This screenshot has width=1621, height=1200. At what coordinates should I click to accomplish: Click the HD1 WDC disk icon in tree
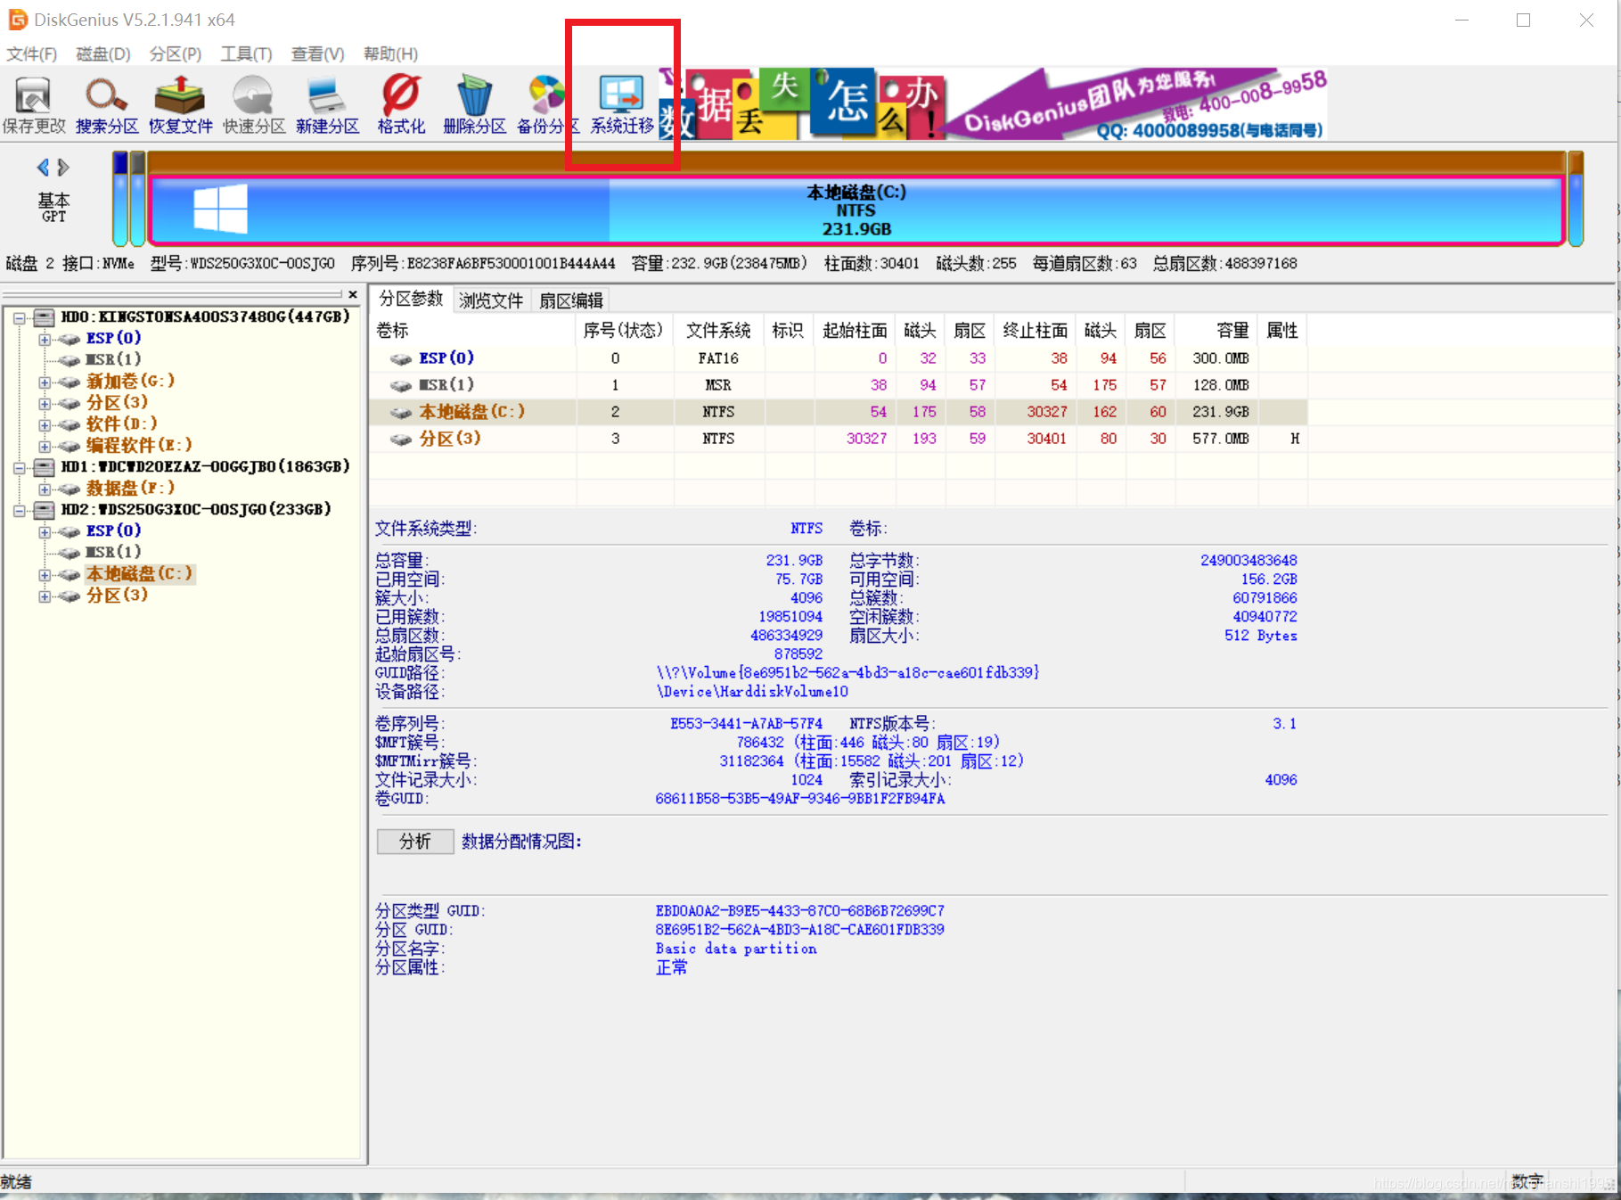coord(44,466)
